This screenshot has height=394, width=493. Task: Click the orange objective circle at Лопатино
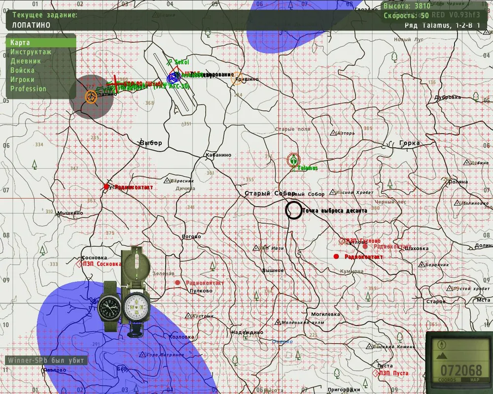[91, 96]
